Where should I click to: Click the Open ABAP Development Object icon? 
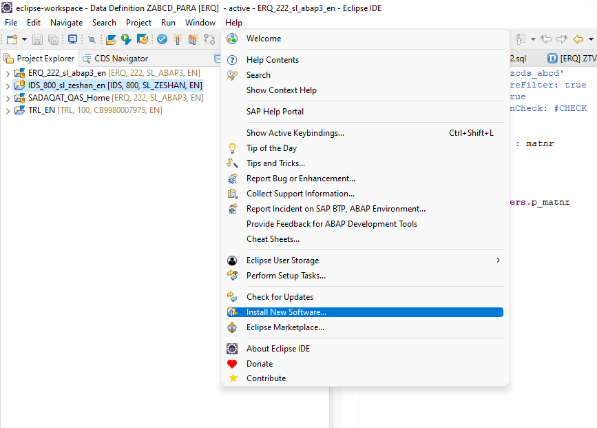[x=111, y=39]
